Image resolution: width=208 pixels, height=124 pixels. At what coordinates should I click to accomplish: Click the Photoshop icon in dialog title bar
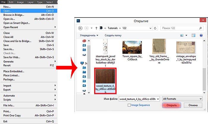point(78,21)
